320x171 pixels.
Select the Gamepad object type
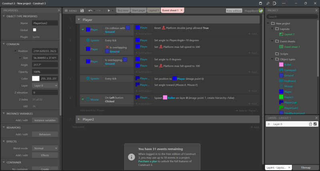pyautogui.click(x=290, y=70)
